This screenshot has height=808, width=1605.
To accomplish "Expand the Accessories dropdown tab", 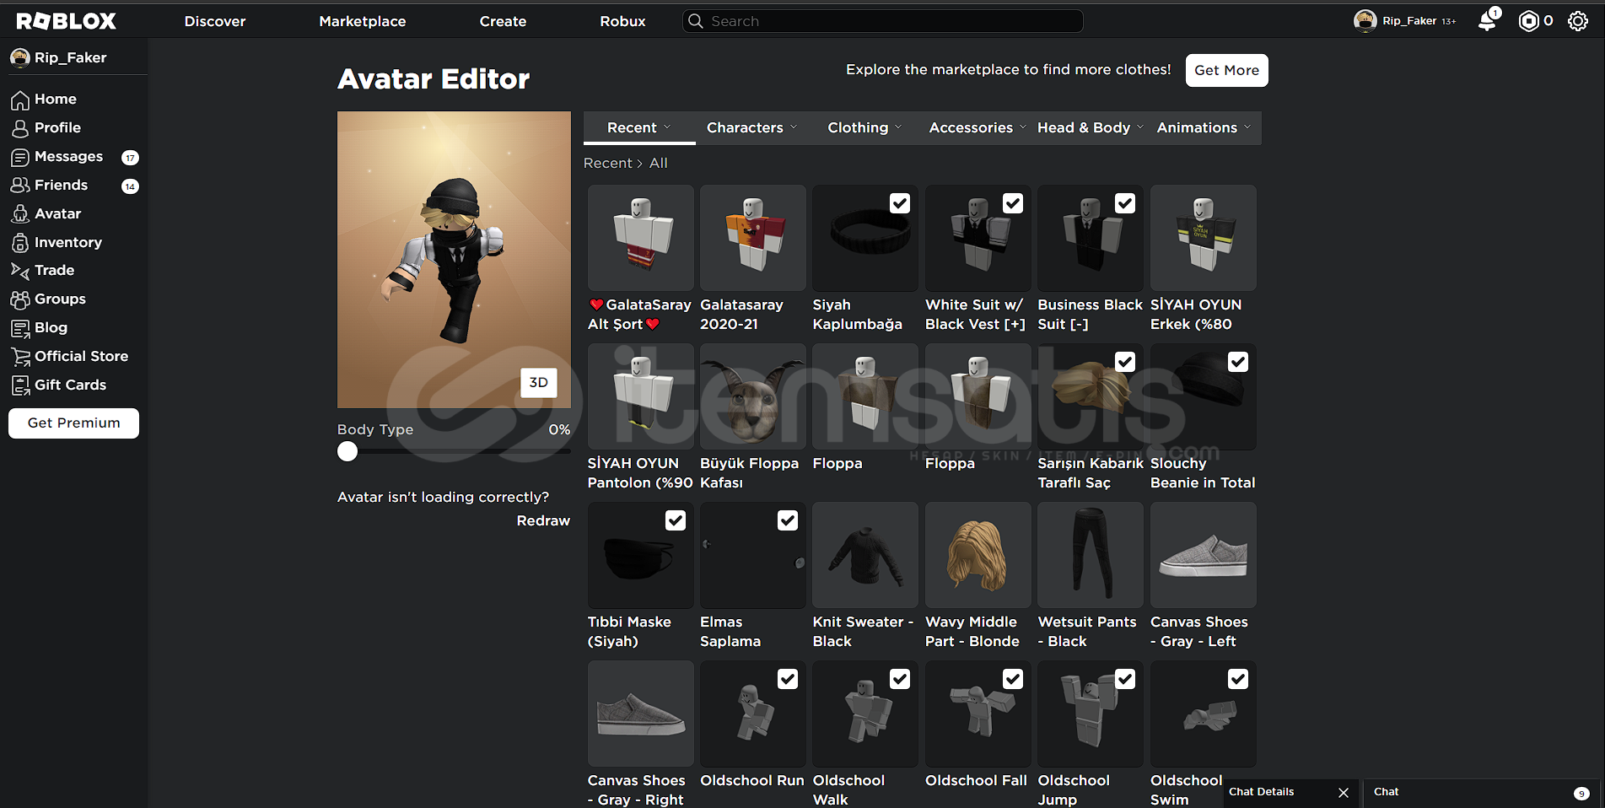I will [x=978, y=127].
